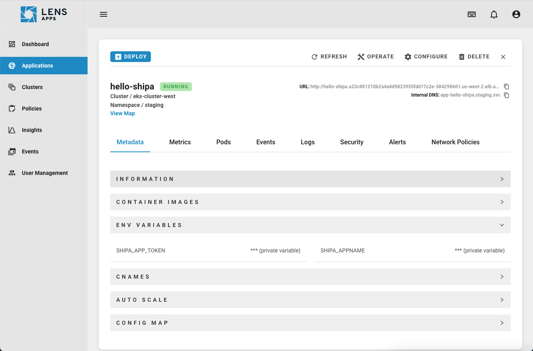The height and width of the screenshot is (351, 533).
Task: Open the keyboard shortcuts icon
Action: [472, 14]
